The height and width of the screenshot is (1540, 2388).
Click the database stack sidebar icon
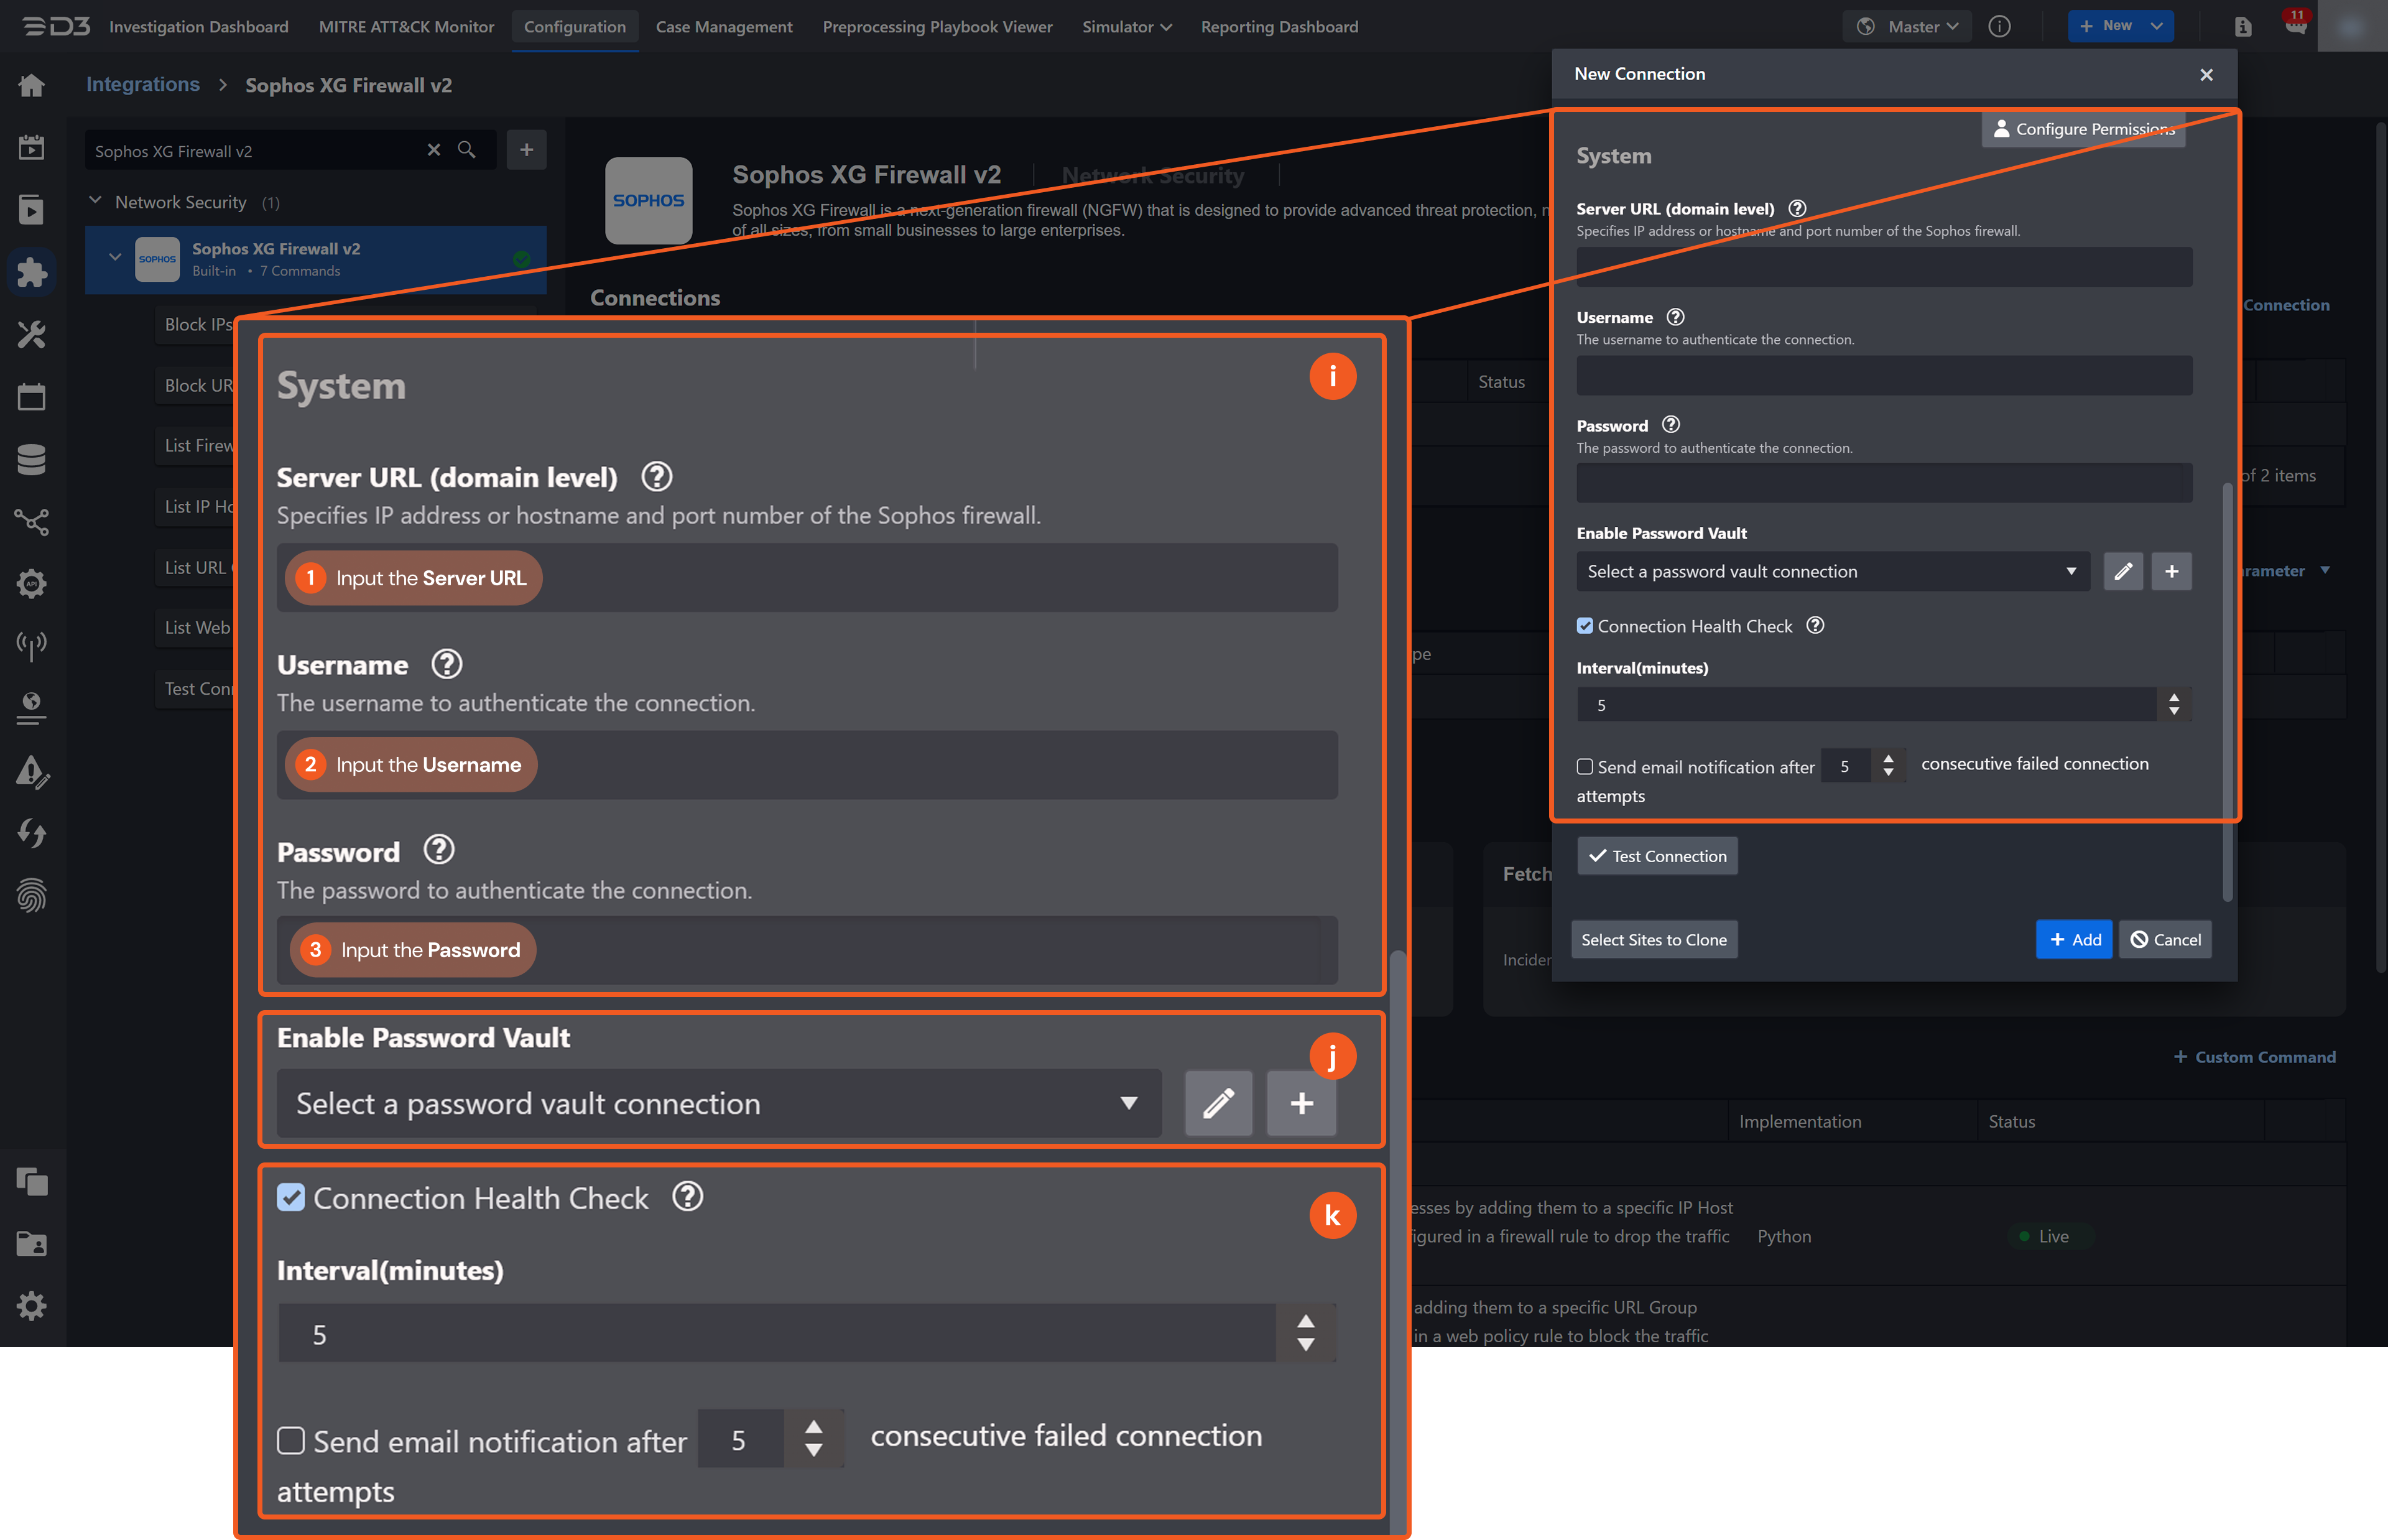[31, 459]
